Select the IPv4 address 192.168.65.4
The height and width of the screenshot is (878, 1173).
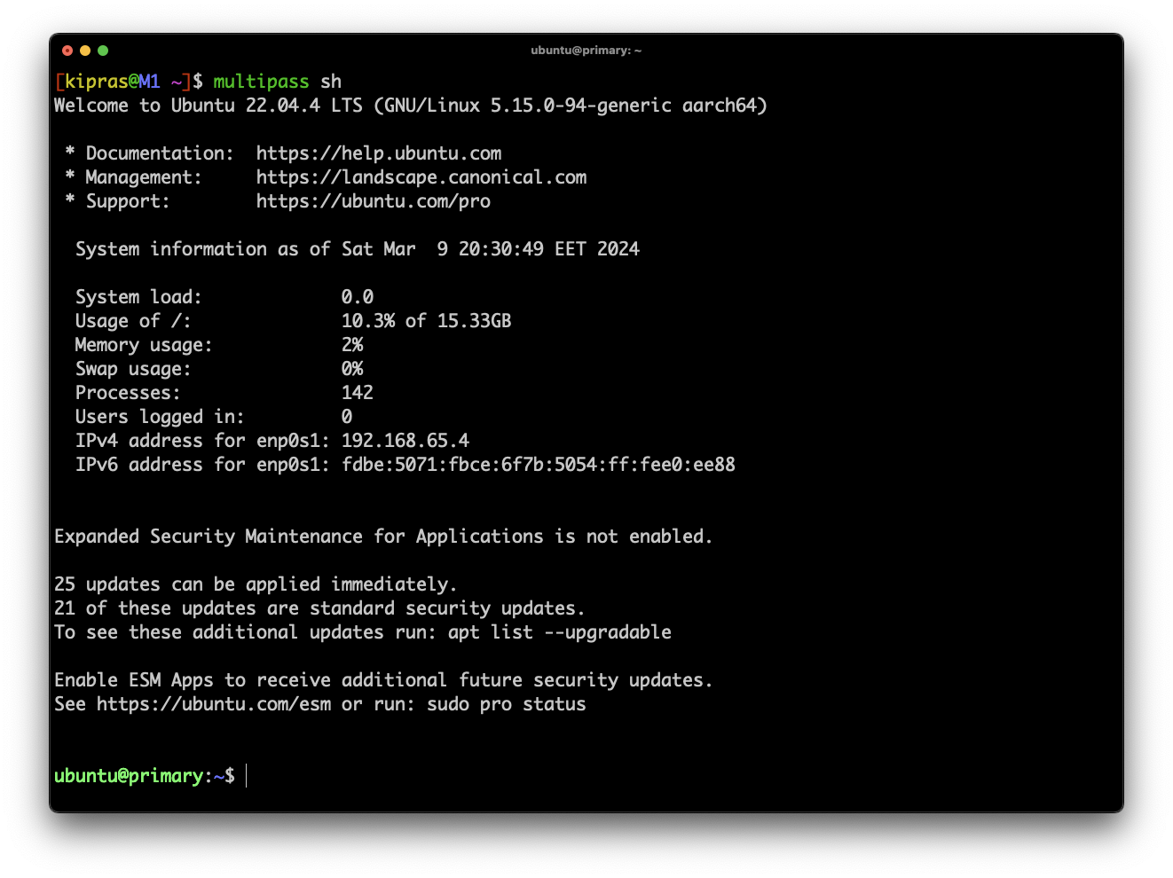click(x=405, y=441)
